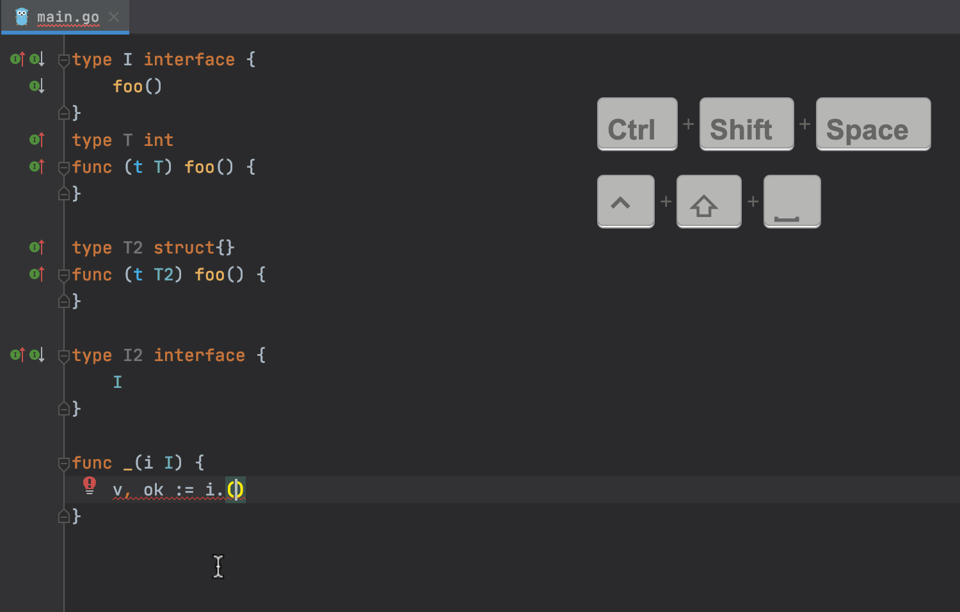Screen dimensions: 960x612
Task: Click fold end marker after interface I2
Action: (64, 409)
